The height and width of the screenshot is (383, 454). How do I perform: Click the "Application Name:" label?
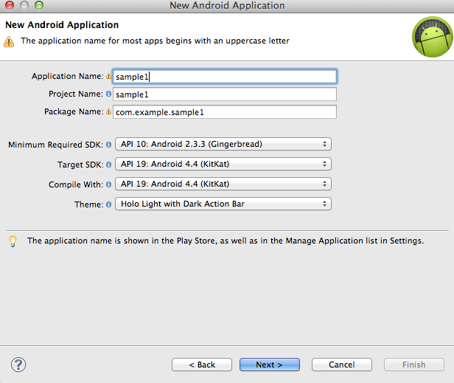(x=68, y=76)
